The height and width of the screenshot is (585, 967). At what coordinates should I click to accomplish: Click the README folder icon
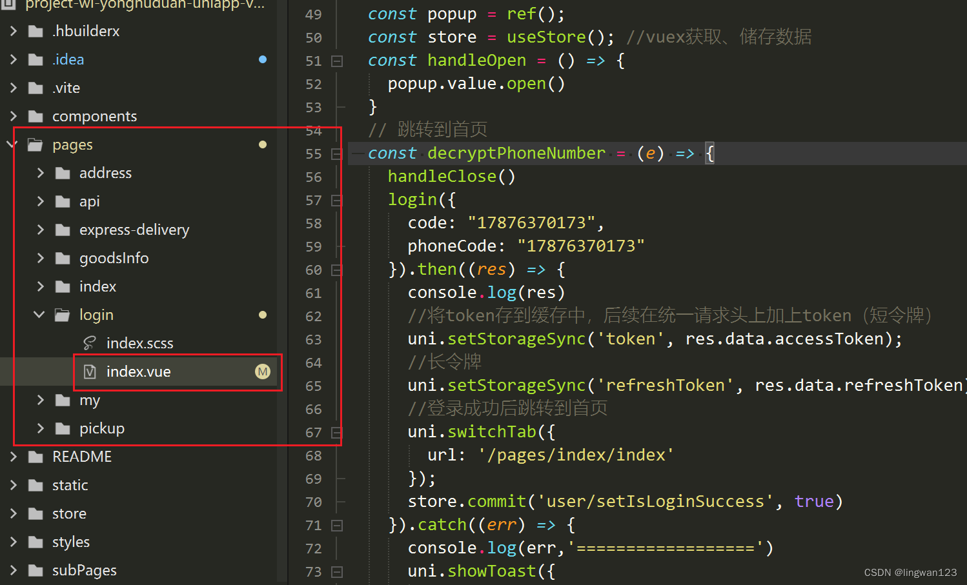pos(36,457)
